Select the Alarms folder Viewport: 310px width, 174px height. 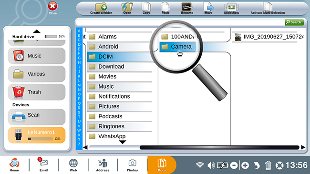point(119,37)
